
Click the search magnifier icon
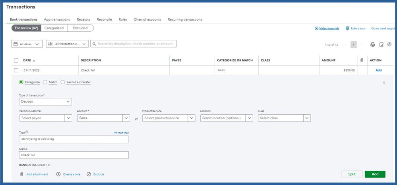94,44
